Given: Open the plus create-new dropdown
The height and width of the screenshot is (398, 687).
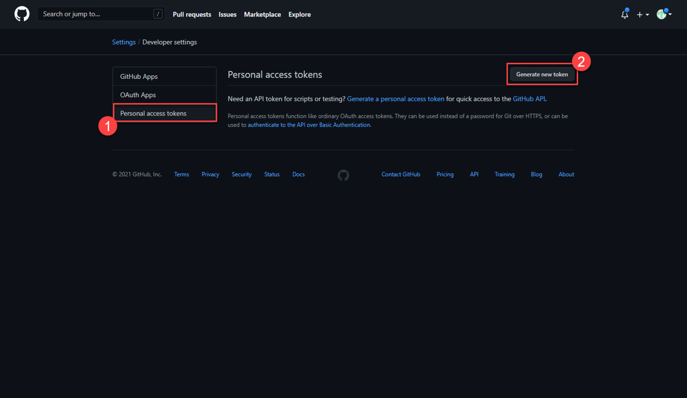Looking at the screenshot, I should [x=643, y=15].
